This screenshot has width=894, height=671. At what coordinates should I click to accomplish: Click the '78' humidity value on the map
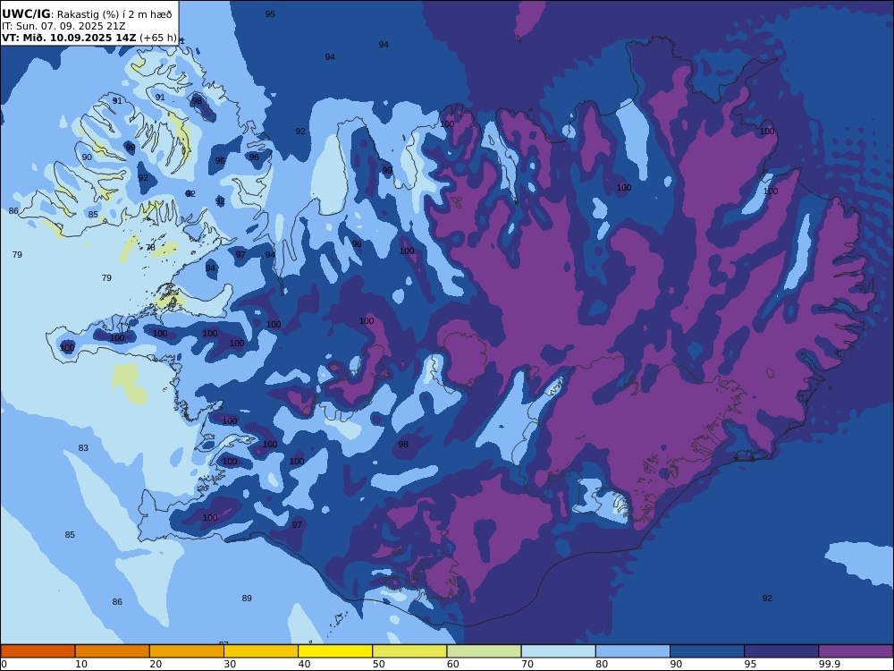coord(150,248)
